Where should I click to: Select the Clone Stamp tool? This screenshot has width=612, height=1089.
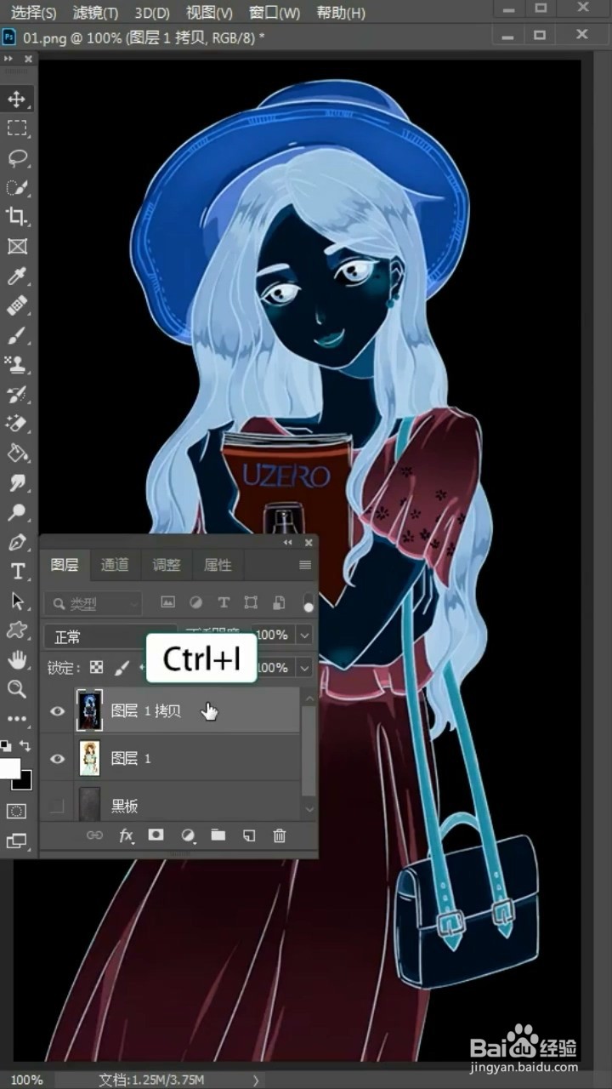coord(17,365)
